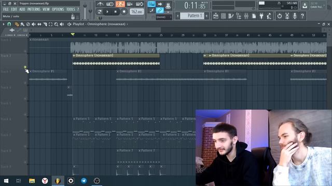Open clip menu of понаехал audio clip
The width and height of the screenshot is (332, 186).
[x=31, y=40]
